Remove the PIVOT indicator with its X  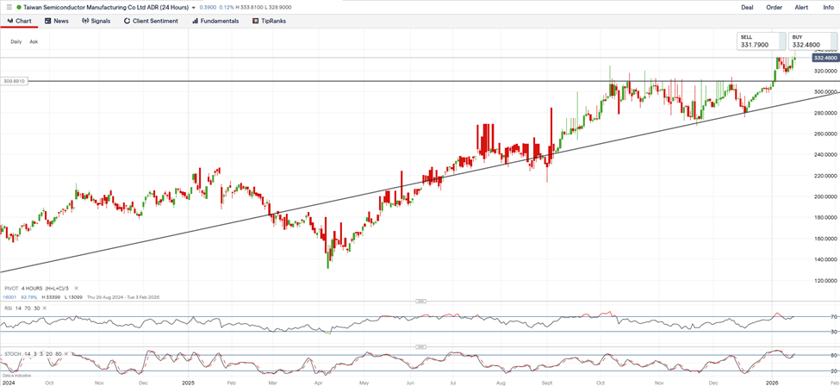pos(76,288)
